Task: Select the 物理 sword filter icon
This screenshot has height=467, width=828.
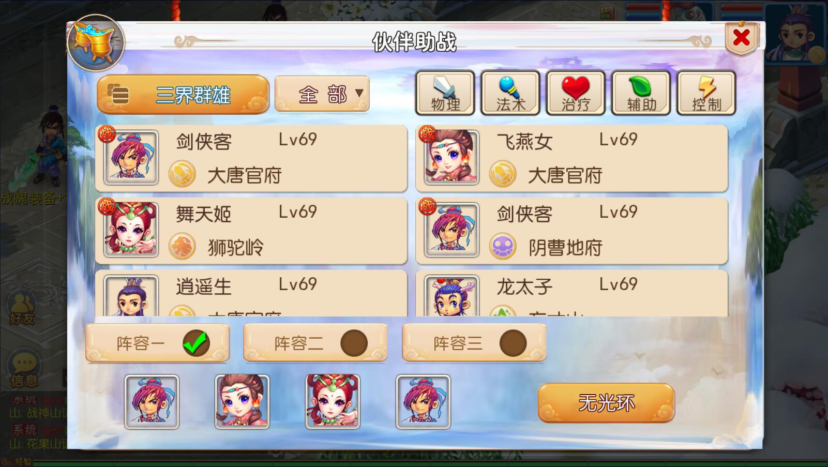Action: pyautogui.click(x=445, y=93)
